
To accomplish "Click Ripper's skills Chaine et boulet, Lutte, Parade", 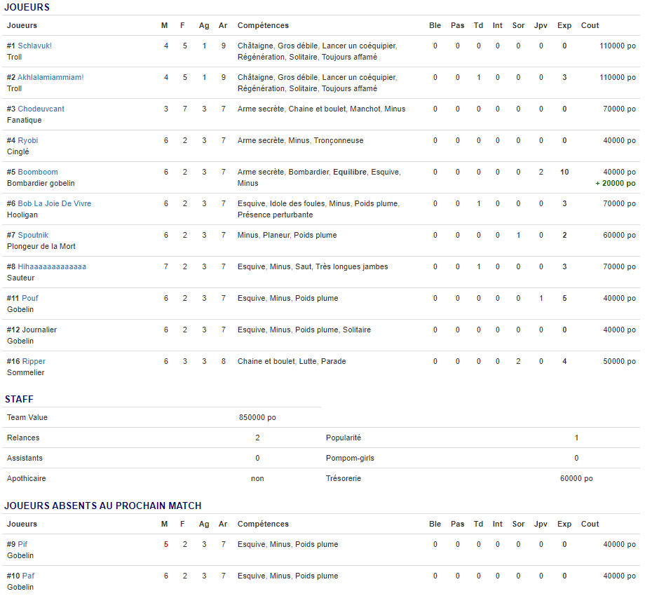I will click(x=292, y=362).
